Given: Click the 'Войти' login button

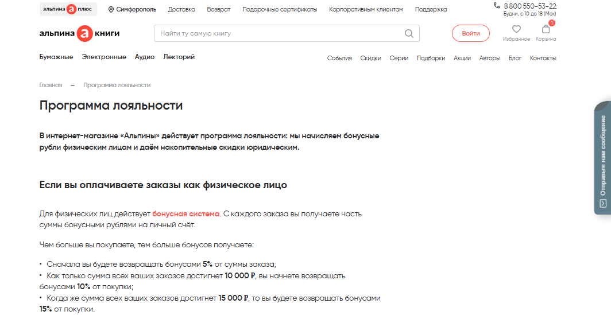Looking at the screenshot, I should pos(471,33).
